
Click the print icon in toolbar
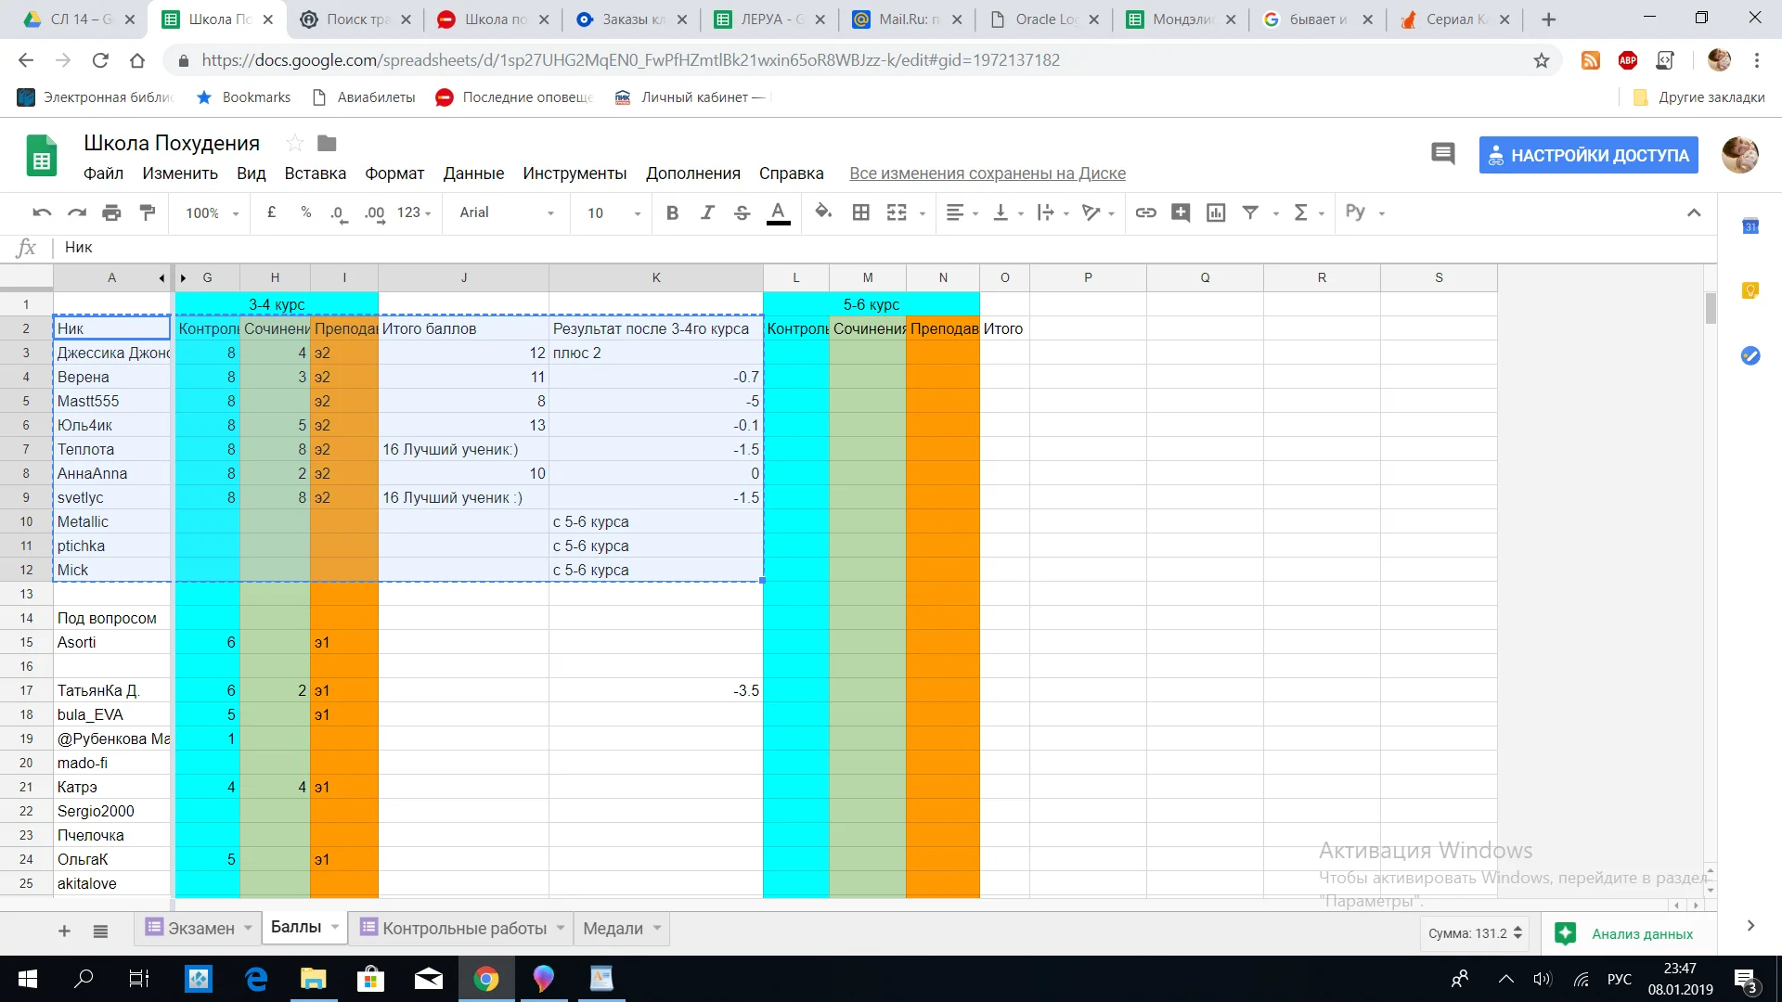tap(111, 212)
